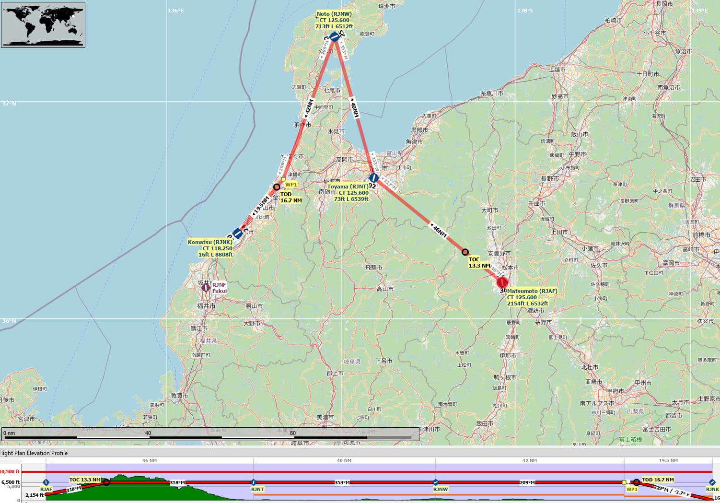Click the RJNK label in elevation profile
The height and width of the screenshot is (503, 720).
coord(712,490)
